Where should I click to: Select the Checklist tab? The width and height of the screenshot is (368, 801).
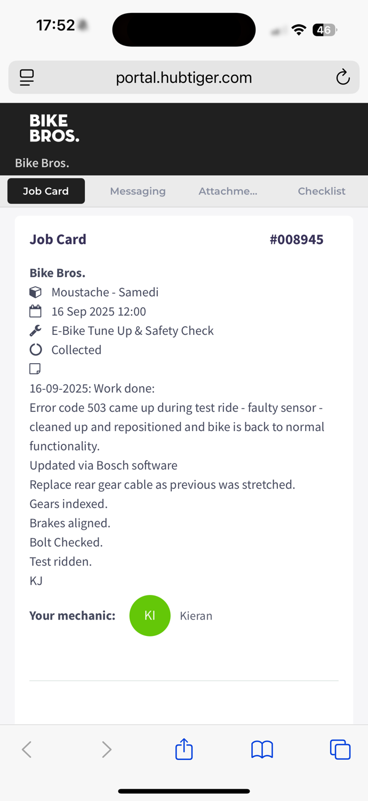(322, 191)
